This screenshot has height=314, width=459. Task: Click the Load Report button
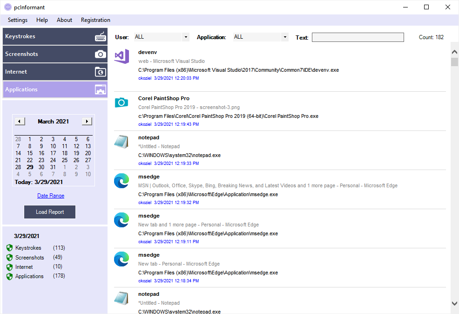pos(50,212)
